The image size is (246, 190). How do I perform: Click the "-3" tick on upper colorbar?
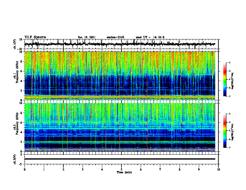(x=229, y=63)
